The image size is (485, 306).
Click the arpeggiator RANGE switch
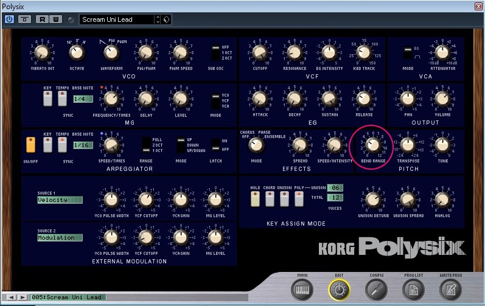click(146, 145)
